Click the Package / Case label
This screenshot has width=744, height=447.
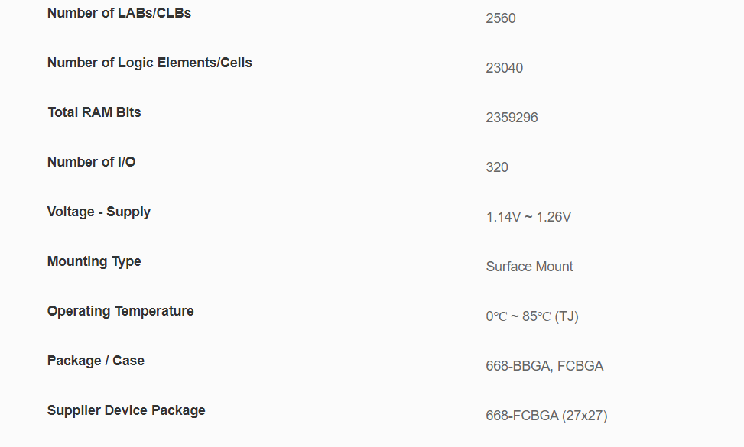tap(96, 361)
